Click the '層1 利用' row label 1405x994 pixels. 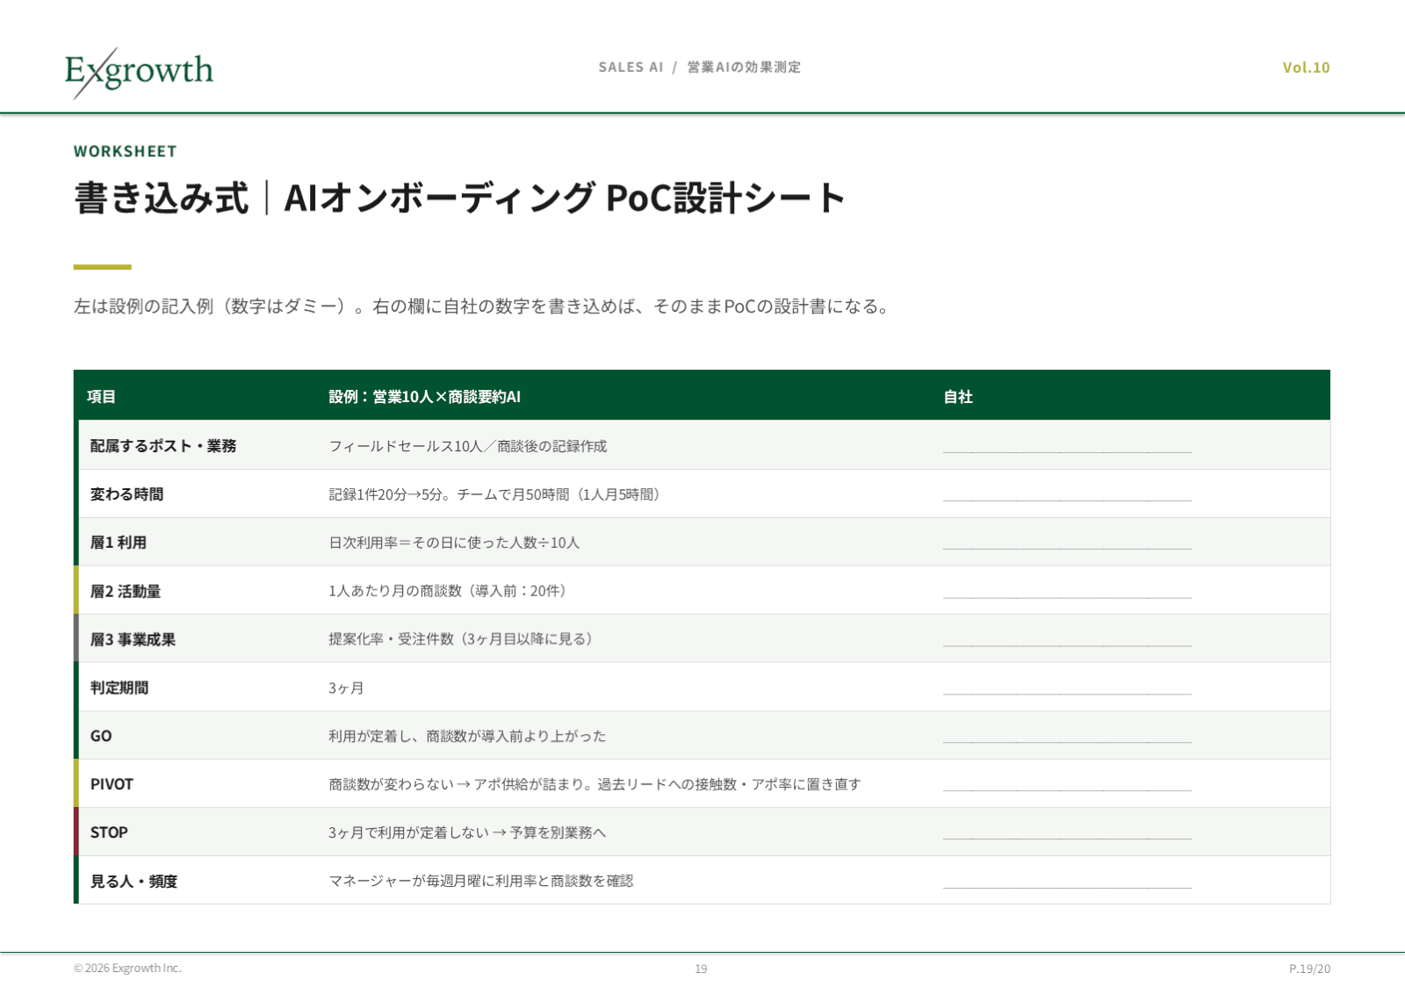[x=119, y=543]
